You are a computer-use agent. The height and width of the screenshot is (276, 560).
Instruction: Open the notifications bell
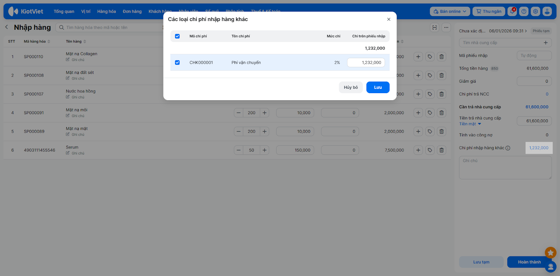(x=512, y=12)
